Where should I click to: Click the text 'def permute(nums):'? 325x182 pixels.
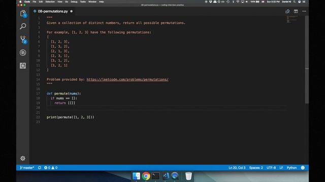(63, 94)
